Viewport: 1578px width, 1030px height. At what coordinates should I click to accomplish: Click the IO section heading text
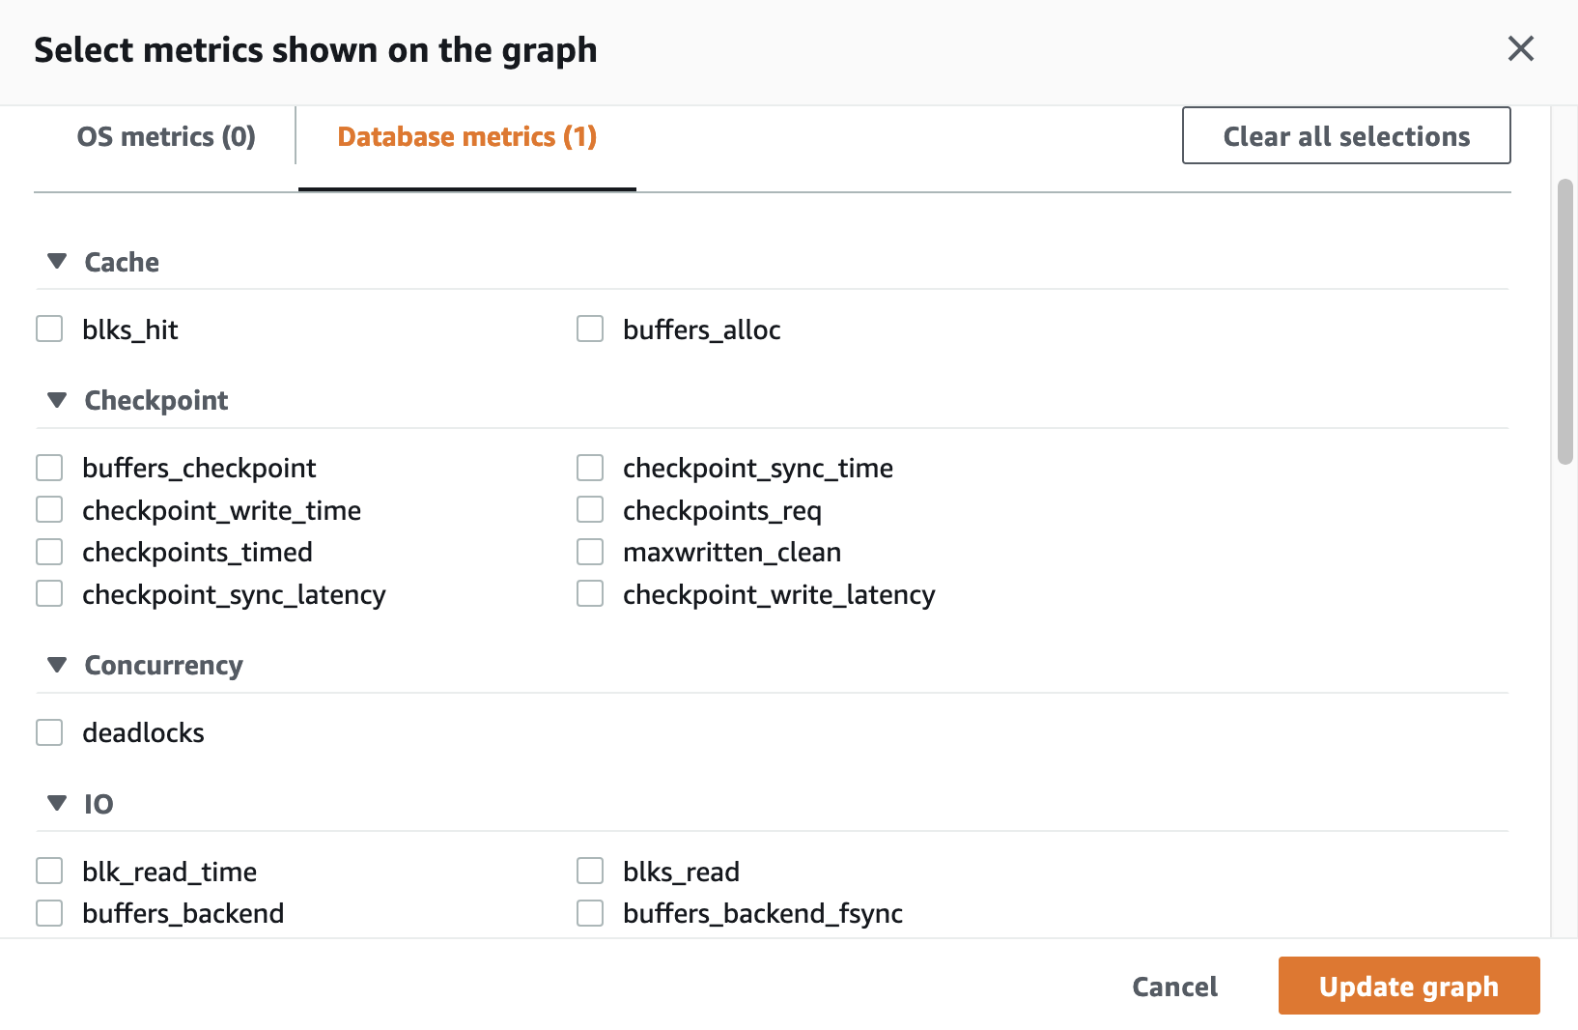pos(99,804)
